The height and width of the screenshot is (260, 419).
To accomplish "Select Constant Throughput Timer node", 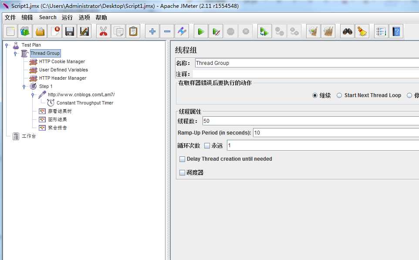I will tap(85, 103).
